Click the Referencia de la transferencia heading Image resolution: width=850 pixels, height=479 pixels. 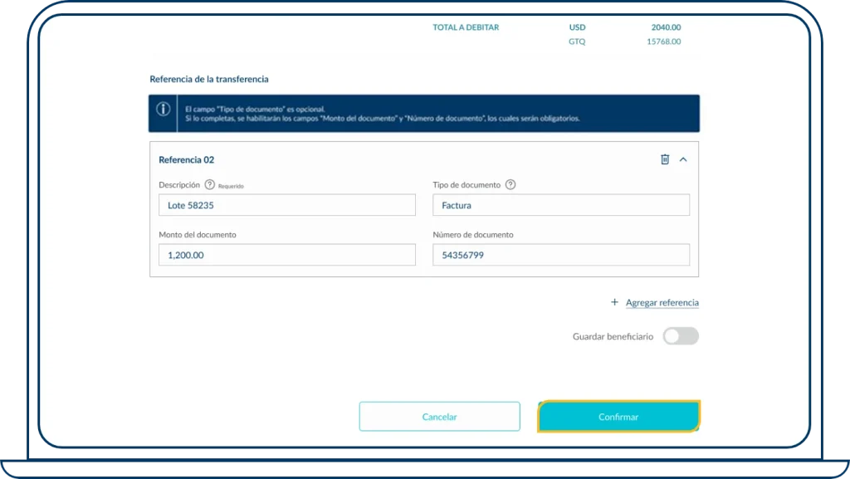pos(209,80)
